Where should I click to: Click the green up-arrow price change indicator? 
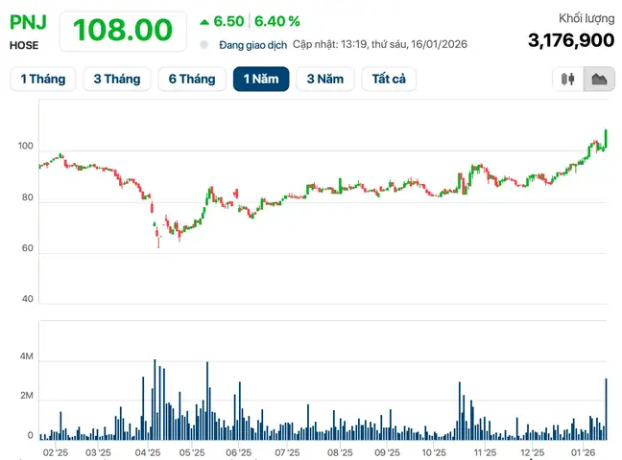[204, 22]
